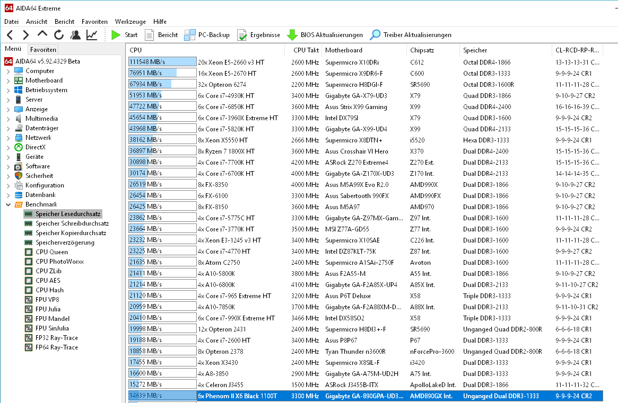Sort by the Motherboard column header

[x=364, y=50]
